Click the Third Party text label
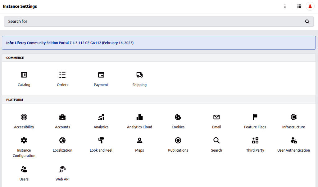This screenshot has width=318, height=187. 255,150
